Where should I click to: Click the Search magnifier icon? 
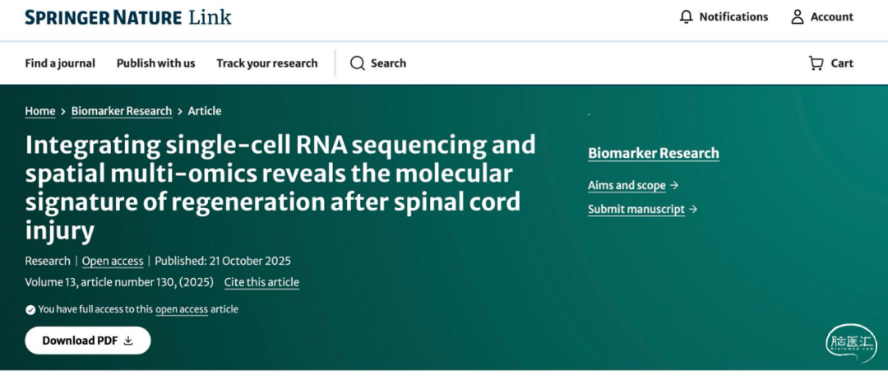point(358,63)
